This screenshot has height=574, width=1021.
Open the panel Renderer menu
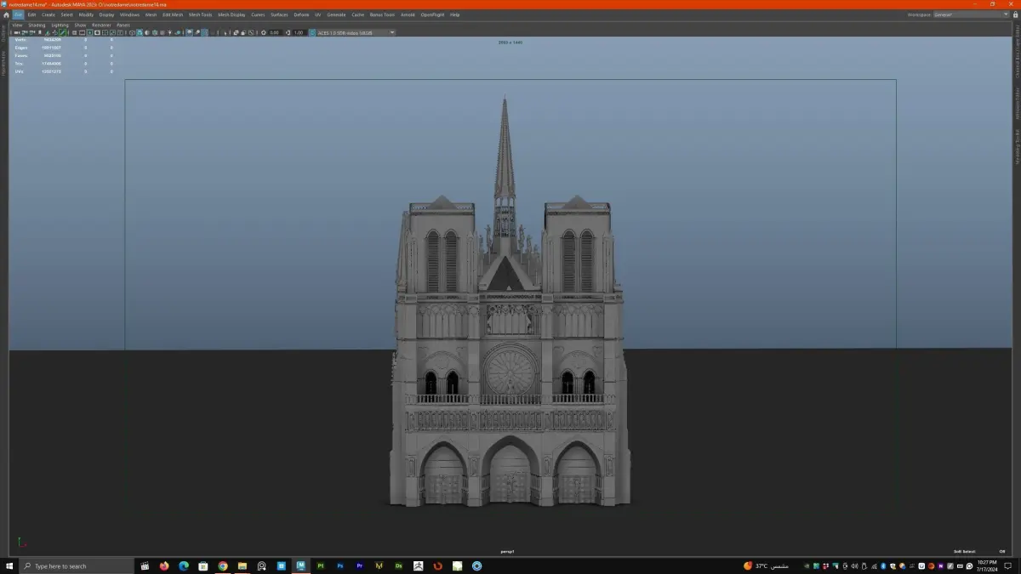point(101,25)
